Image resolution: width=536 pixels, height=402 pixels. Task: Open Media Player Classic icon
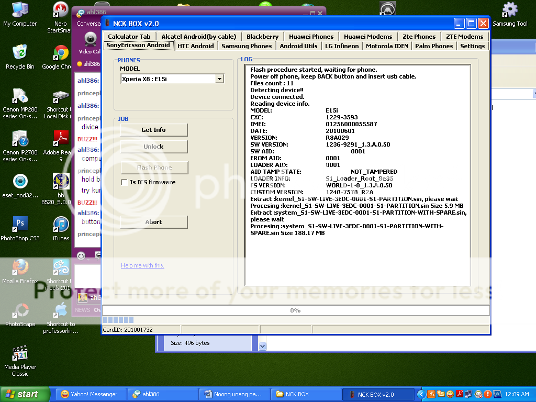[20, 353]
